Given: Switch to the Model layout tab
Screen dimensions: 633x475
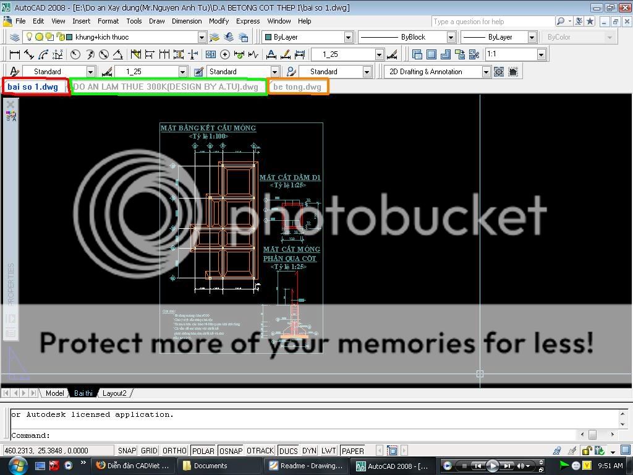Looking at the screenshot, I should (54, 393).
